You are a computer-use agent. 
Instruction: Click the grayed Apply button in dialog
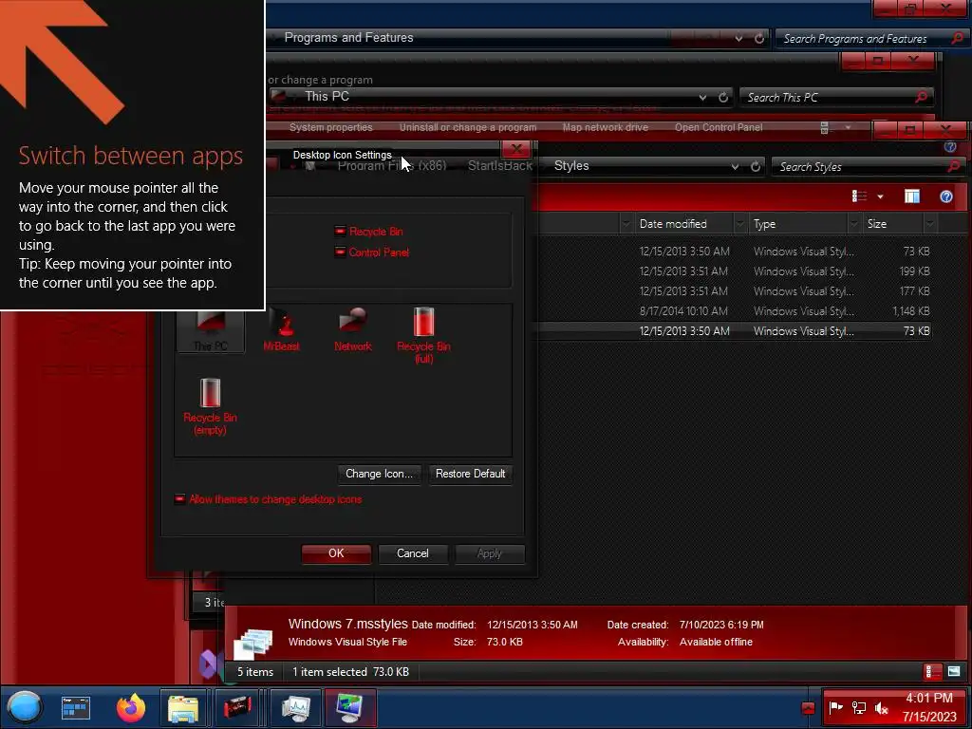(x=490, y=553)
